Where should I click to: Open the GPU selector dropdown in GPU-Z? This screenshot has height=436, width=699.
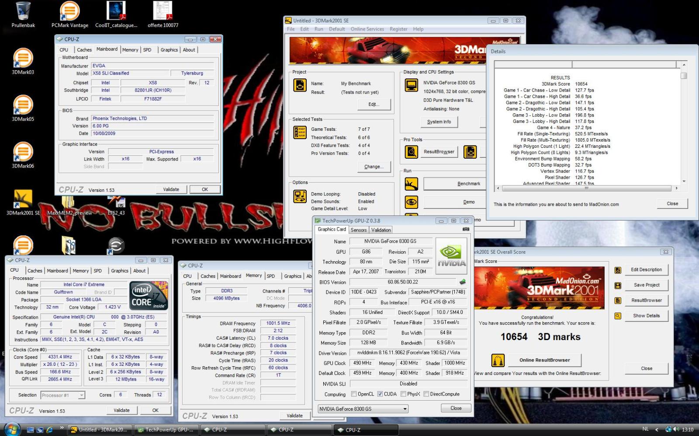point(363,409)
